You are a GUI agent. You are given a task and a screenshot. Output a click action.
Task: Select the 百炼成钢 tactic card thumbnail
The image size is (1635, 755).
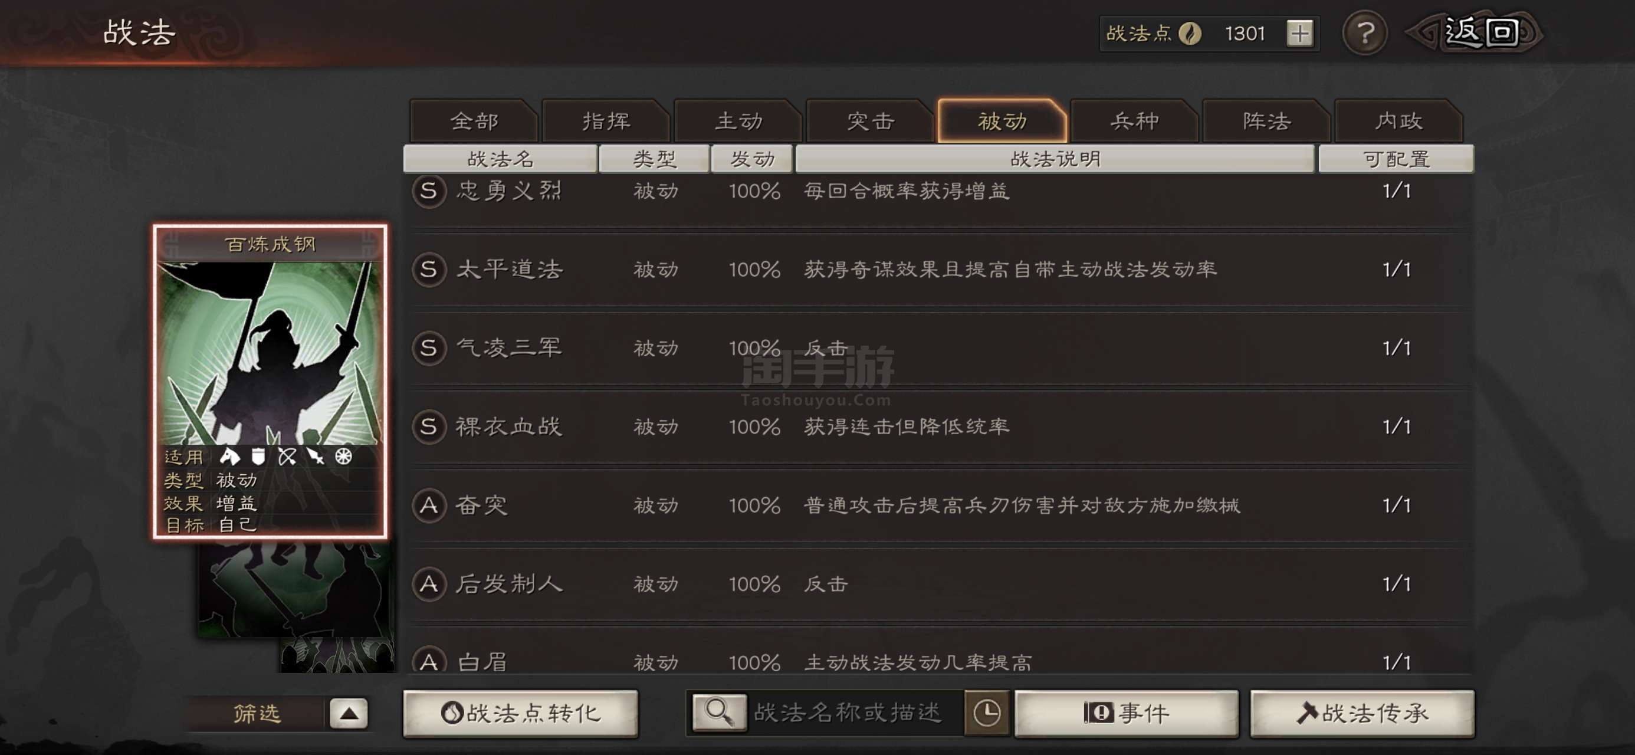click(x=270, y=382)
